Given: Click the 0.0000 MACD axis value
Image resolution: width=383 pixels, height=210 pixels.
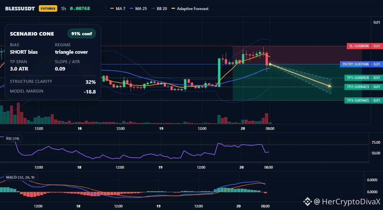Looking at the screenshot, I should 372,192.
